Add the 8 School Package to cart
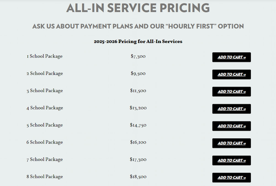The height and width of the screenshot is (186, 276). pos(231,177)
